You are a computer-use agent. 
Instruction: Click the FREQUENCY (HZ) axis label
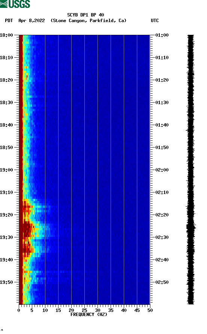click(89, 315)
